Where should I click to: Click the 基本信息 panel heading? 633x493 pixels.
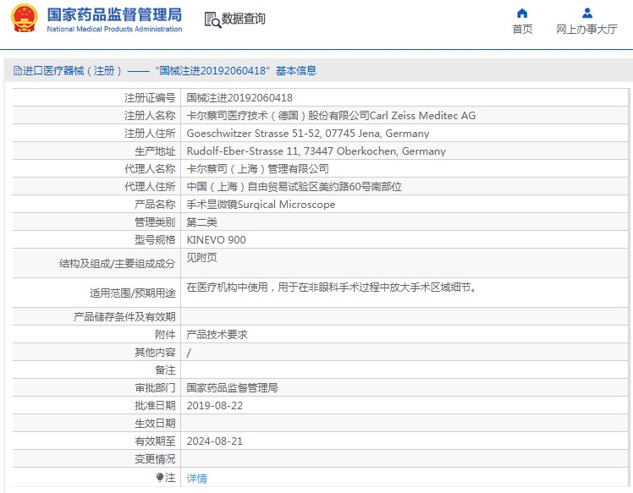coord(296,70)
